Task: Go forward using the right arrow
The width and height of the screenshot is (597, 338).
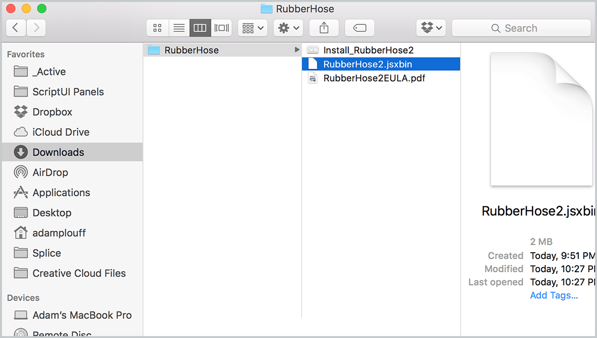Action: 36,28
